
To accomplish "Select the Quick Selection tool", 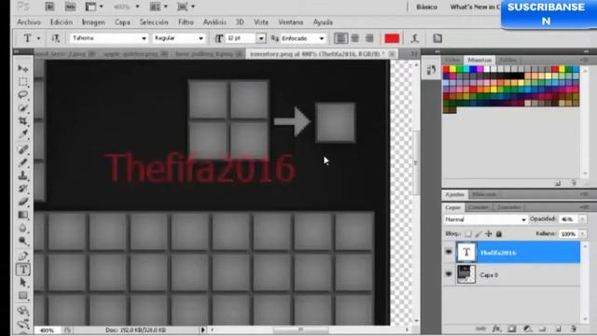I will 23,108.
